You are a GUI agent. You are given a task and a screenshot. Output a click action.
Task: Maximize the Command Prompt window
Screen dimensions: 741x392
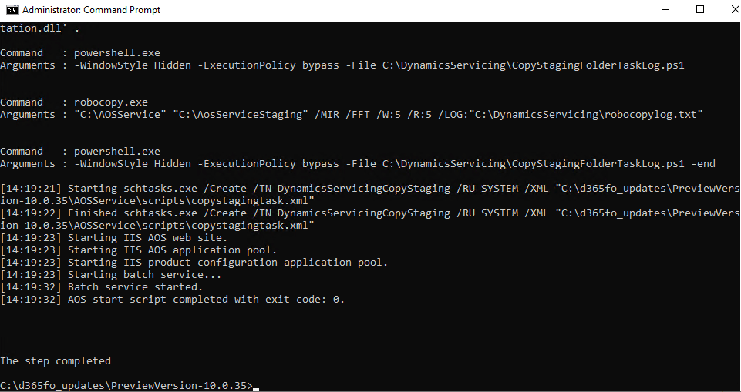[700, 9]
